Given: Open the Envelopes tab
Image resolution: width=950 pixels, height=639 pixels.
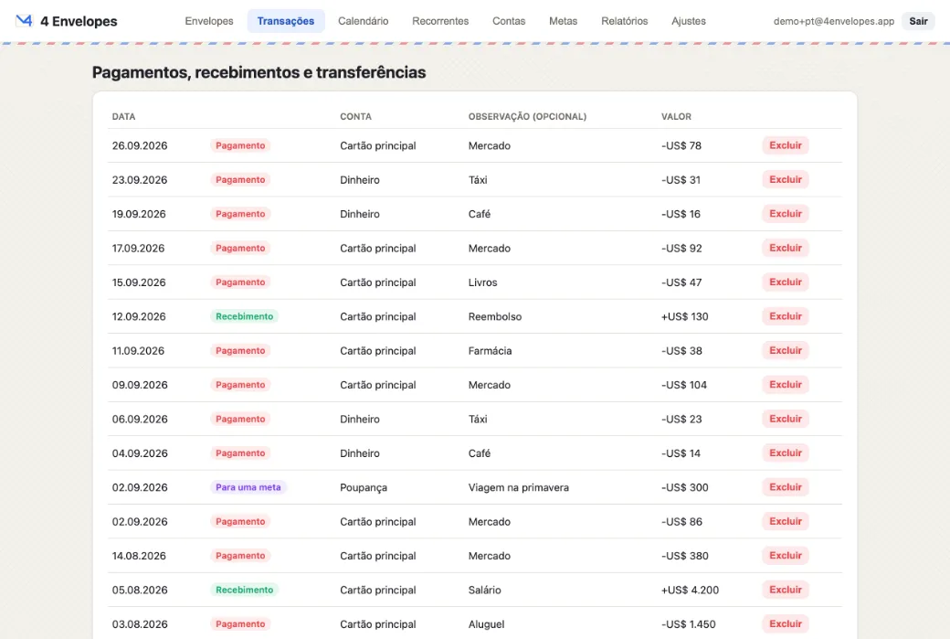Looking at the screenshot, I should [x=209, y=21].
